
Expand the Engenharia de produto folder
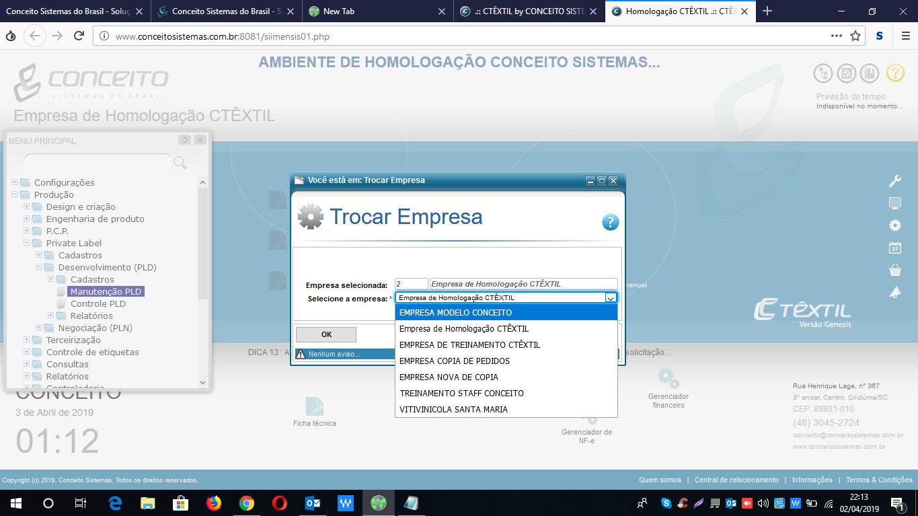point(27,219)
